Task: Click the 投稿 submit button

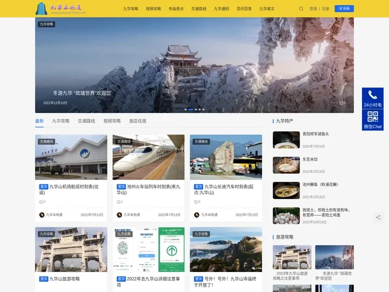Action: click(x=344, y=9)
